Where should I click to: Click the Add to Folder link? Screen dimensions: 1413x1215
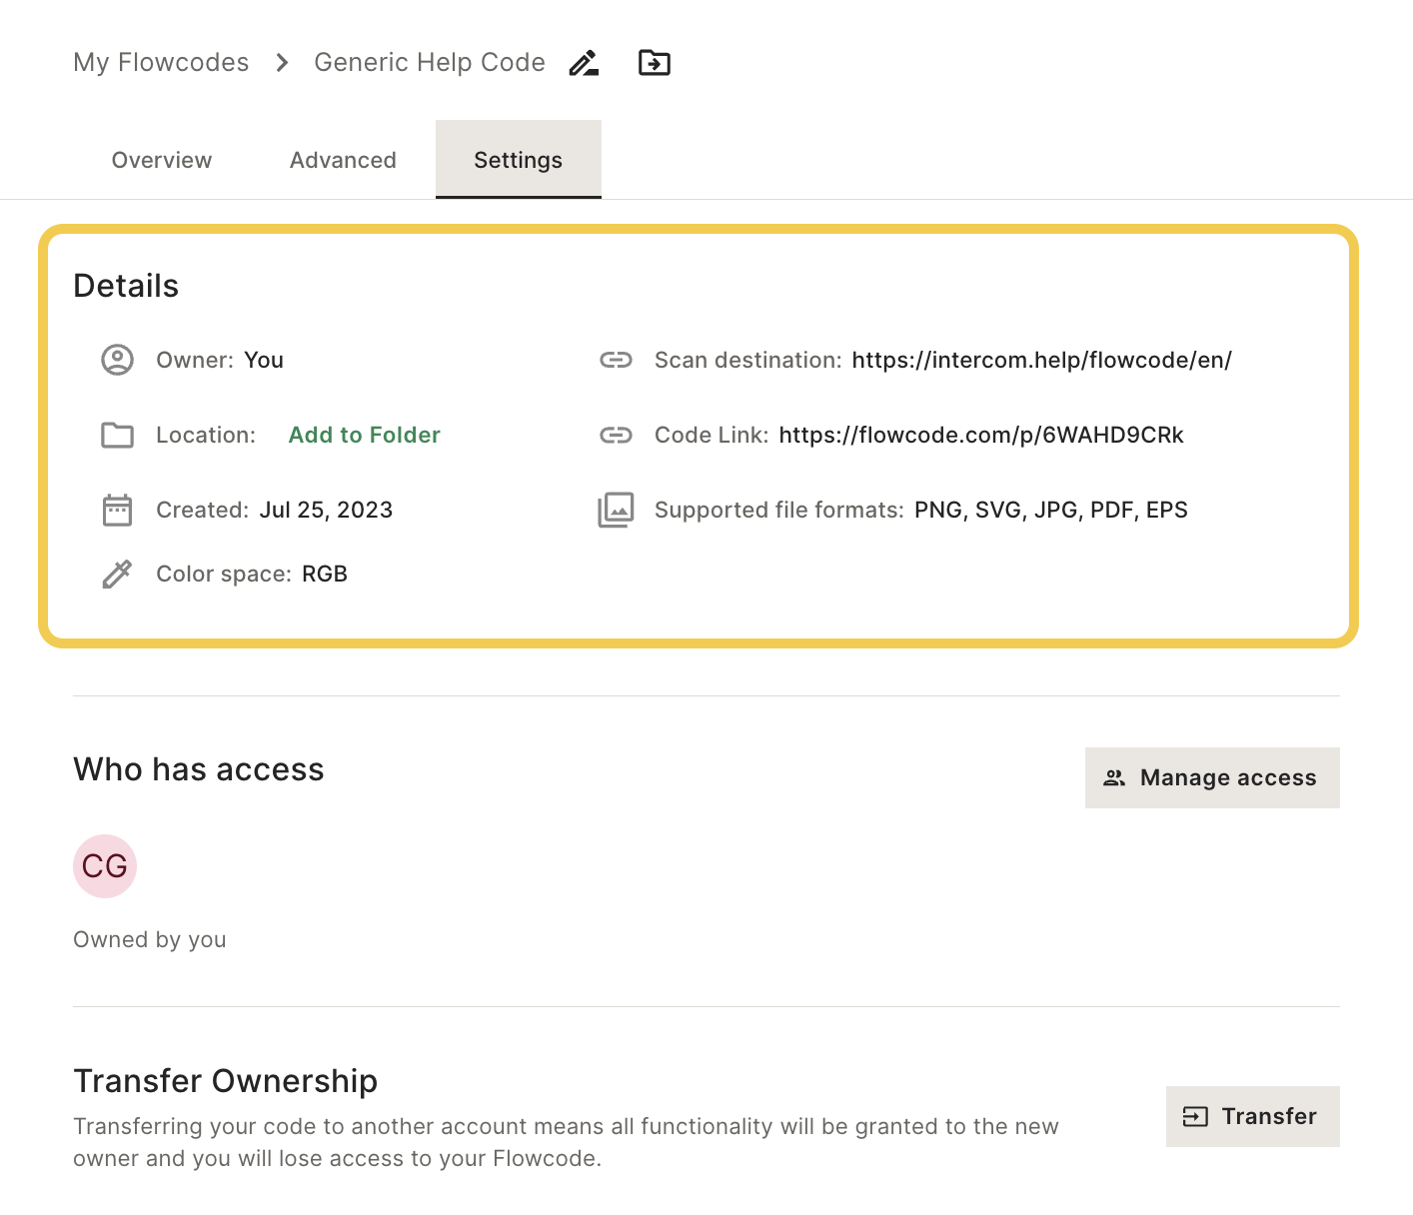pyautogui.click(x=365, y=435)
